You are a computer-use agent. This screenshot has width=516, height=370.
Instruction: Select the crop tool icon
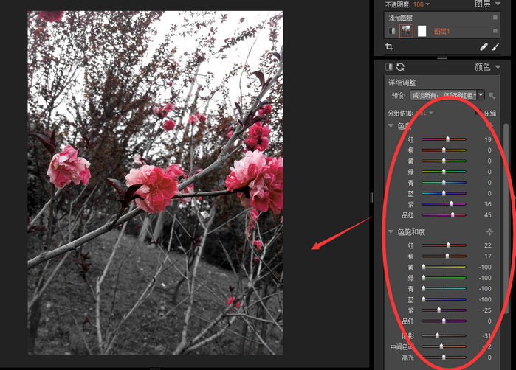[390, 46]
